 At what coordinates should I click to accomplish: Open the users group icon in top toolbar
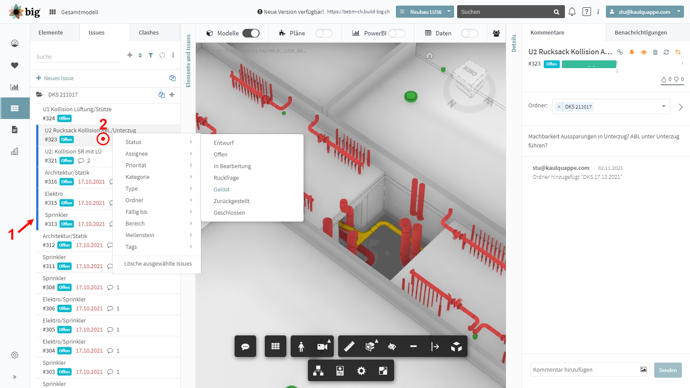496,33
